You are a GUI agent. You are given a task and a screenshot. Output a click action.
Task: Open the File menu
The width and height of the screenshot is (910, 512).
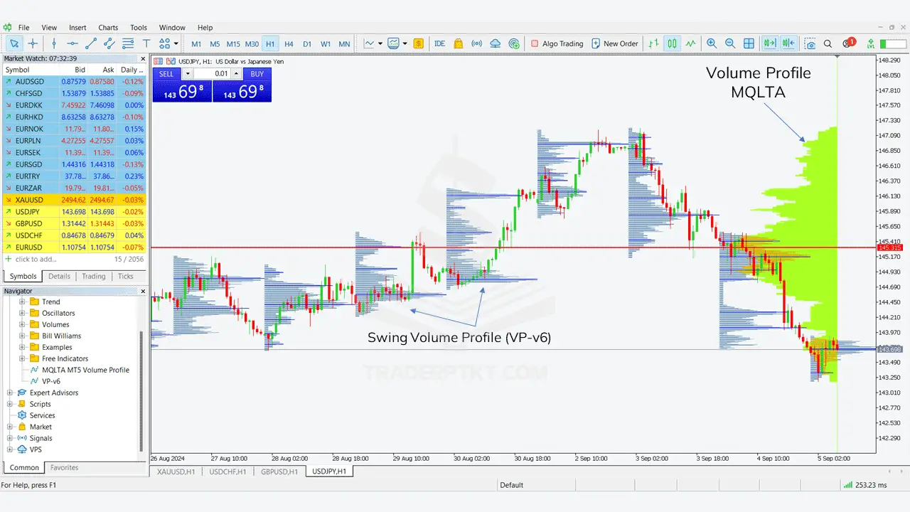click(x=23, y=28)
